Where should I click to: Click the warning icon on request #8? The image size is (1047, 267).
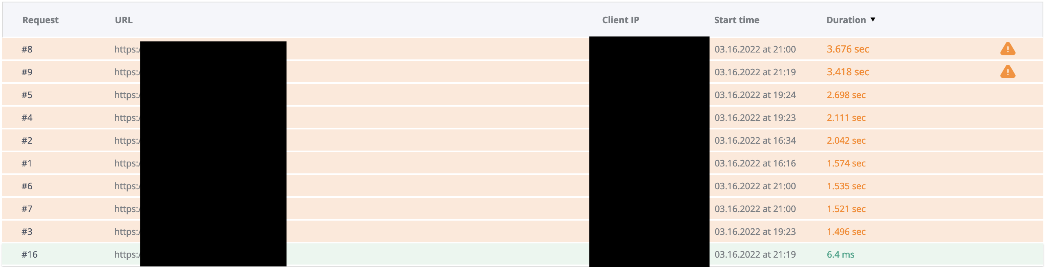point(1008,49)
